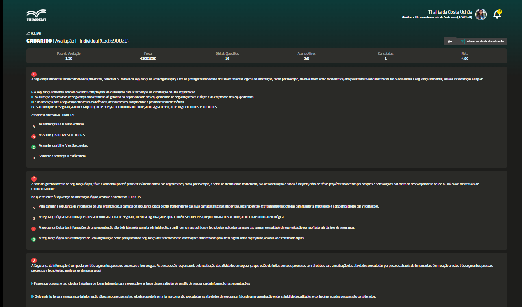
Task: Click the VOLTAR back link
Action: tap(34, 33)
